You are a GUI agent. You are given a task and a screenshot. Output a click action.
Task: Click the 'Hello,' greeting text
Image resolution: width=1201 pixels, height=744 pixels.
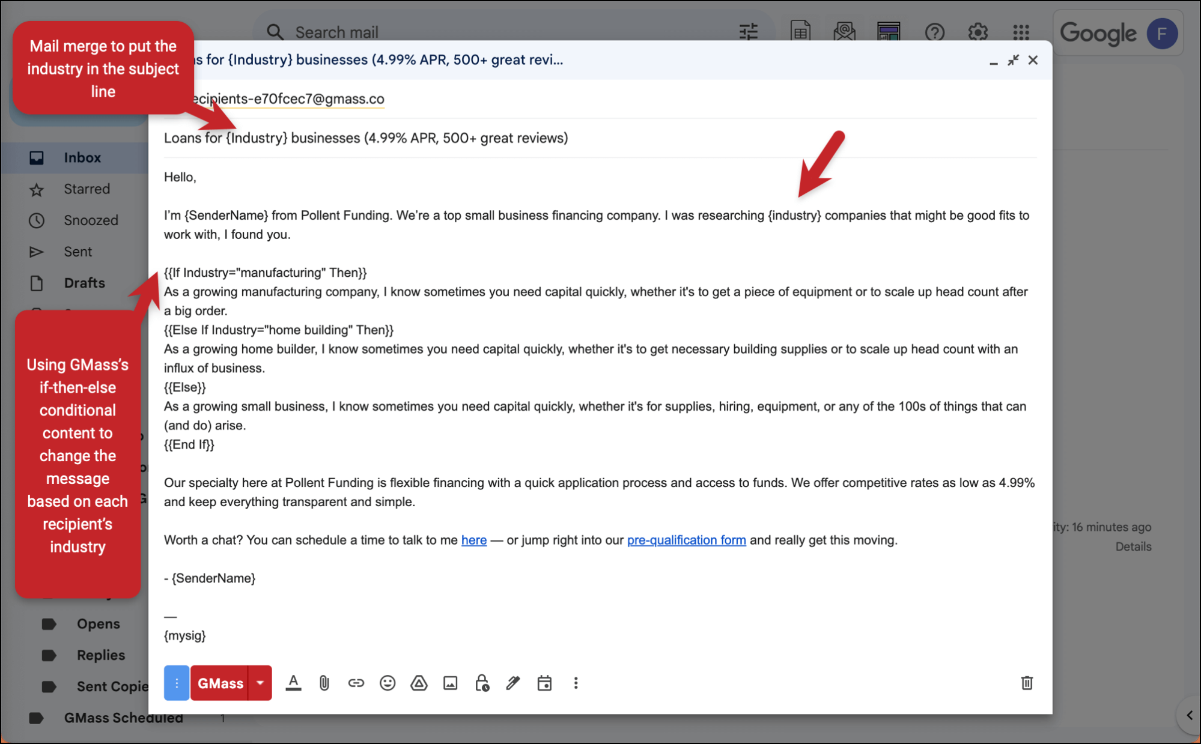tap(180, 177)
